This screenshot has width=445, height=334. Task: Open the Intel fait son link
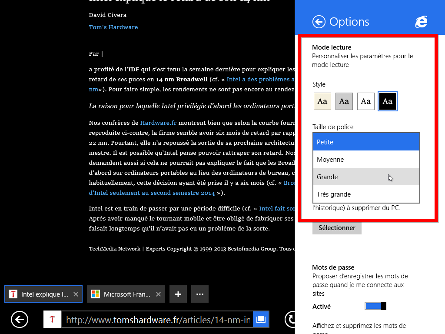pos(277,208)
